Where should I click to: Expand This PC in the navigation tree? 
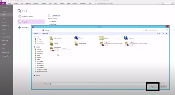click(x=37, y=47)
